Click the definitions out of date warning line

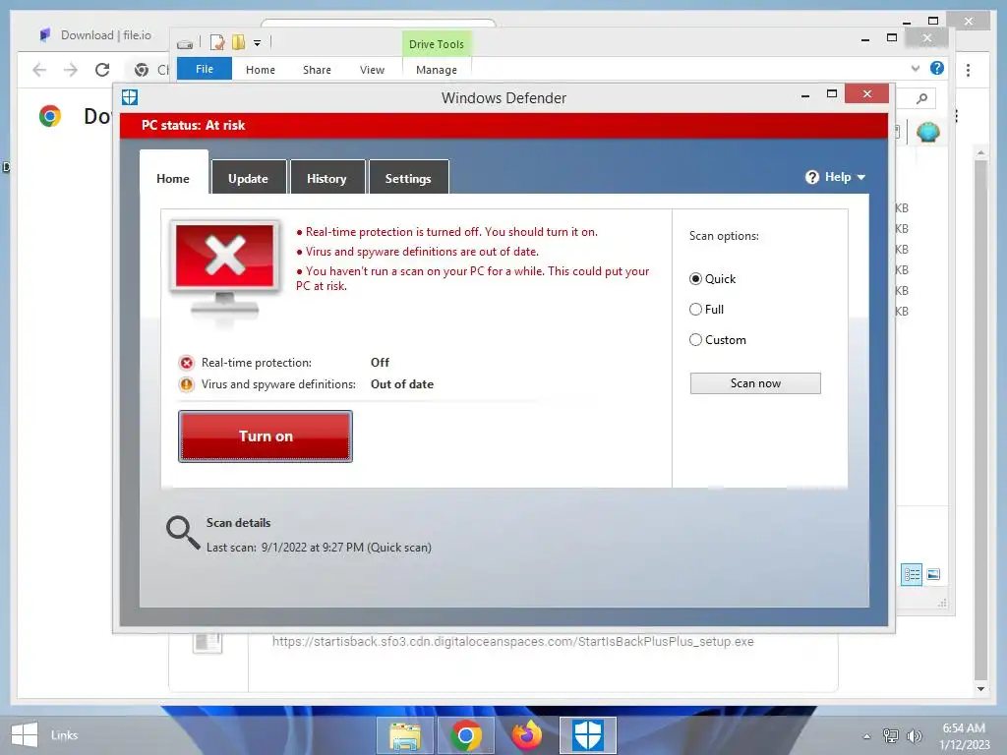click(417, 252)
